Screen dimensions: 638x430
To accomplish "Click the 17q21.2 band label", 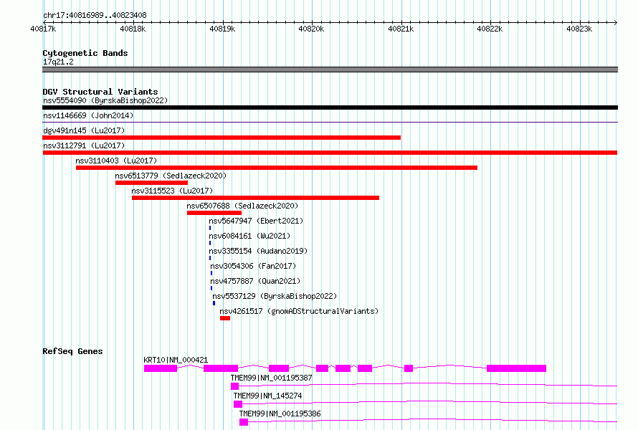I will click(58, 62).
